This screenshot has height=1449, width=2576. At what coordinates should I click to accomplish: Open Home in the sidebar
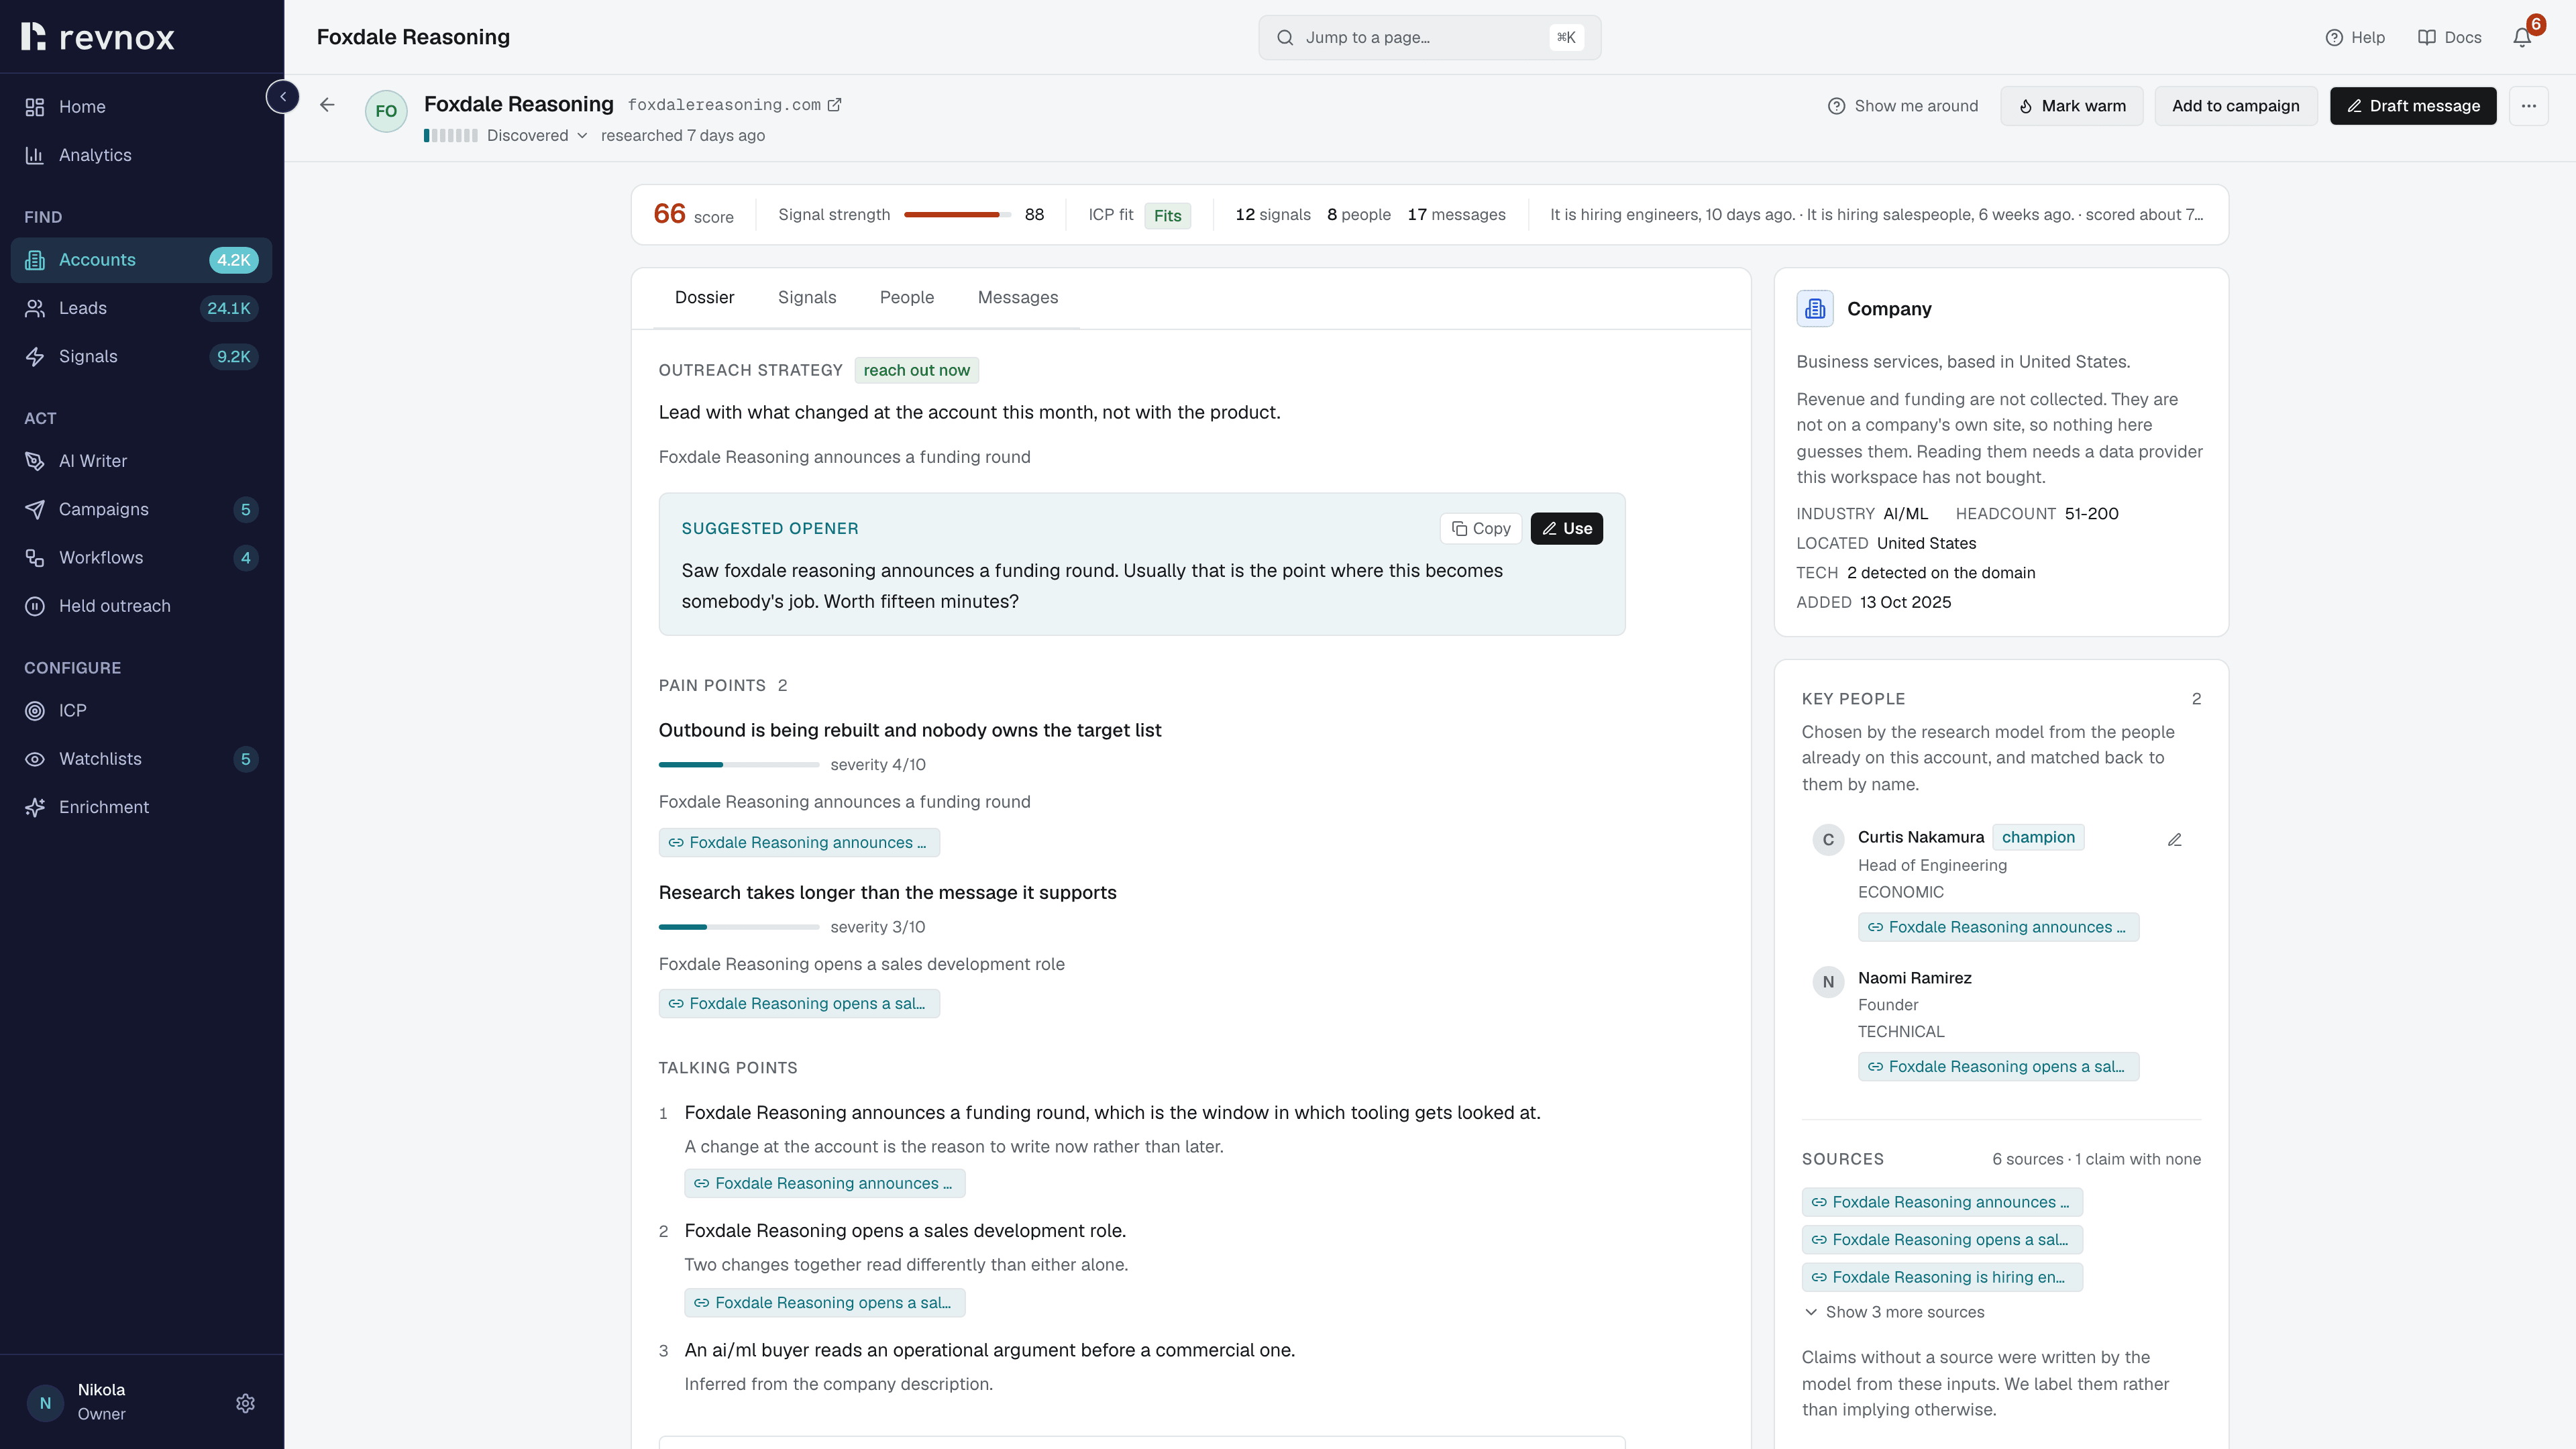point(141,107)
